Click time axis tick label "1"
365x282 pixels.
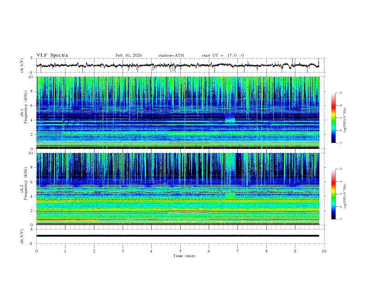tap(65, 251)
